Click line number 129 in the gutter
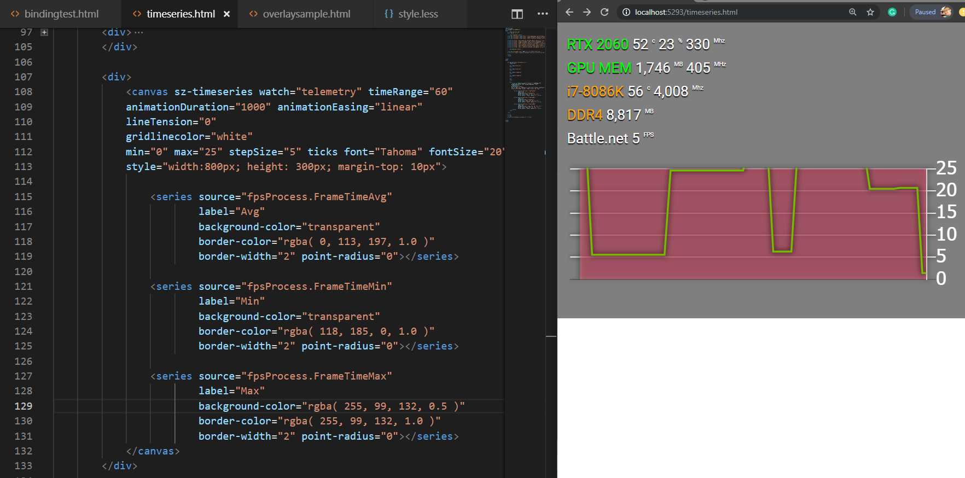The width and height of the screenshot is (965, 478). [x=24, y=406]
